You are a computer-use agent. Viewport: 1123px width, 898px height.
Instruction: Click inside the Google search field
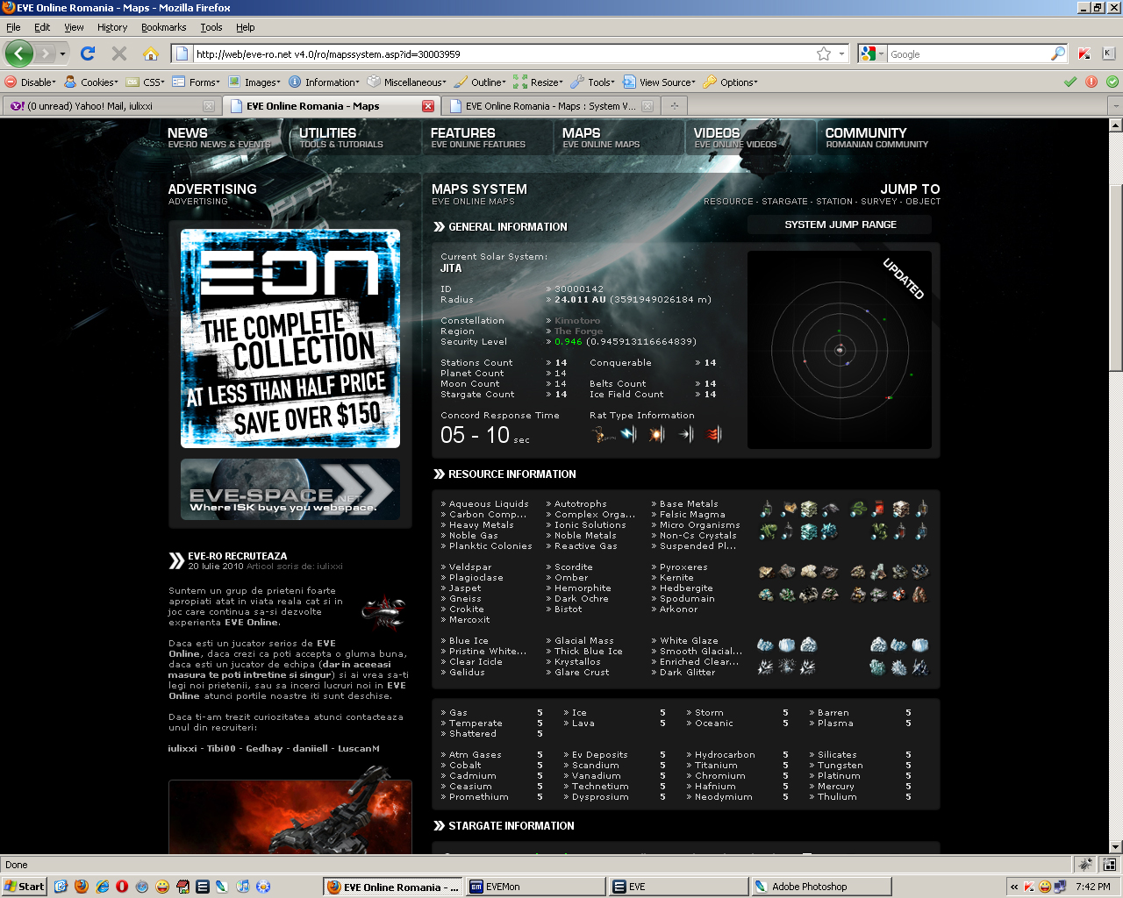tap(969, 53)
